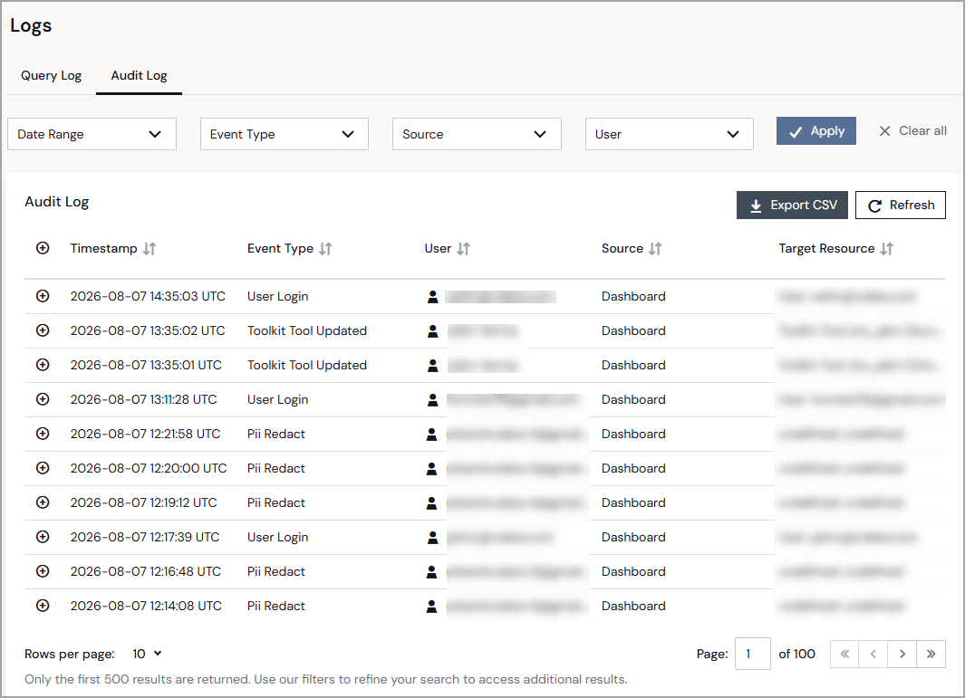
Task: Click user icon in 12:16:48 row
Action: [x=431, y=572]
